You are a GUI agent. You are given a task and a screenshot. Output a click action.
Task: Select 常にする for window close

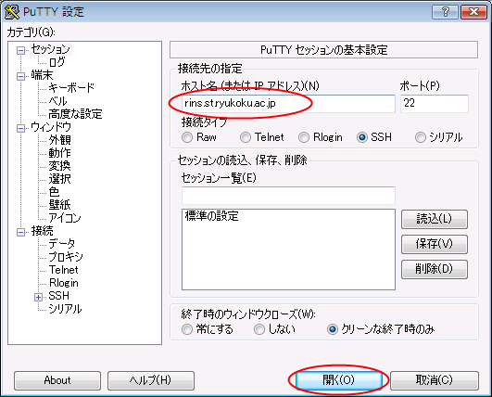pos(187,329)
